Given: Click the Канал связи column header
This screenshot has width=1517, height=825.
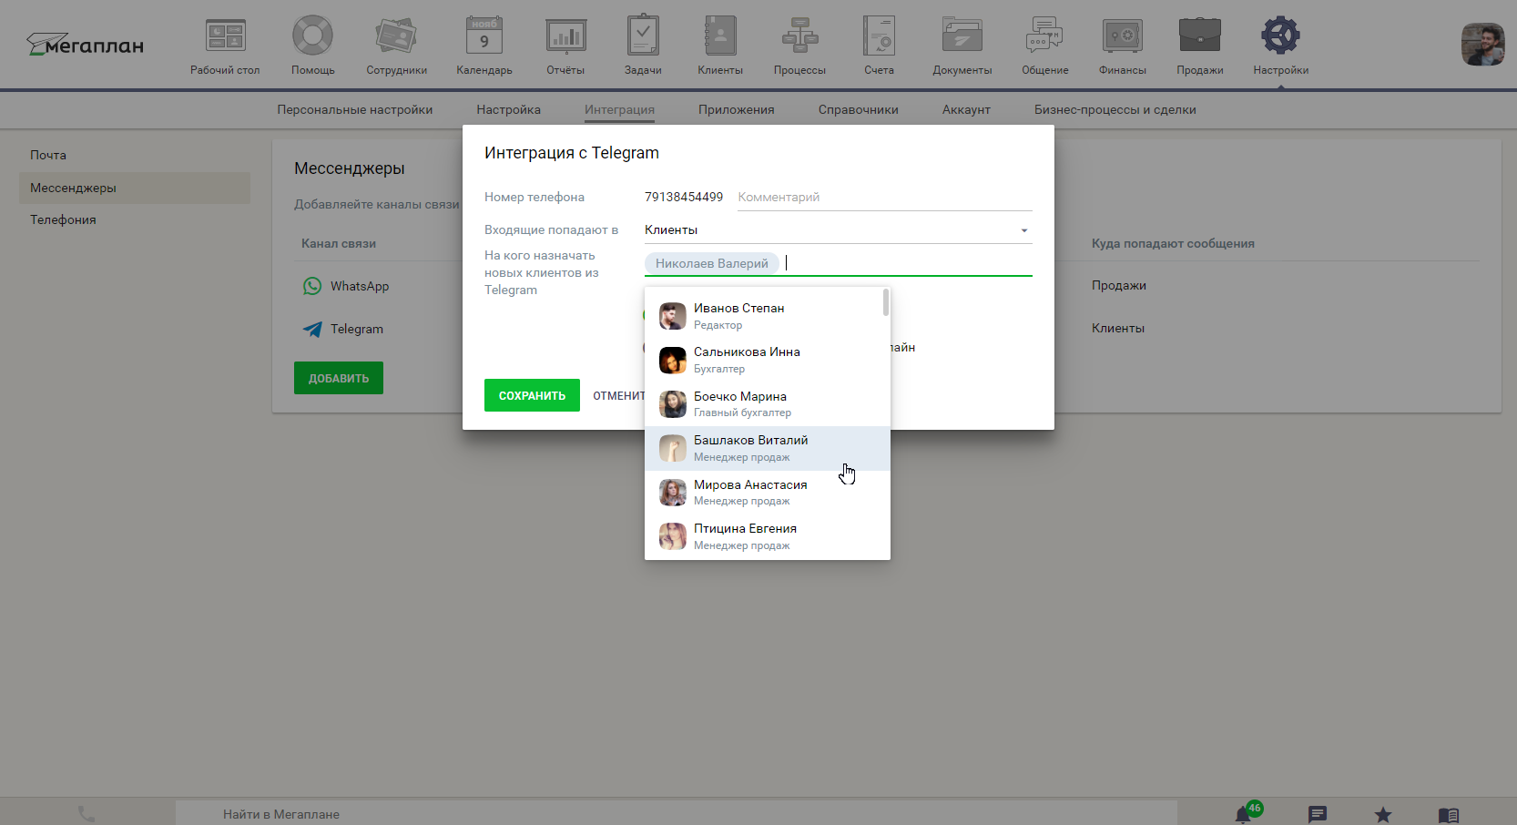Looking at the screenshot, I should coord(339,243).
